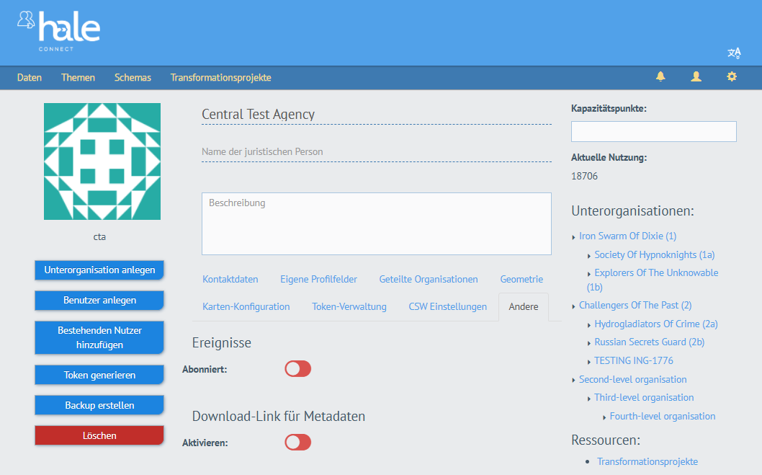Enable the metadata download link switch
Viewport: 762px width, 475px height.
pos(297,442)
